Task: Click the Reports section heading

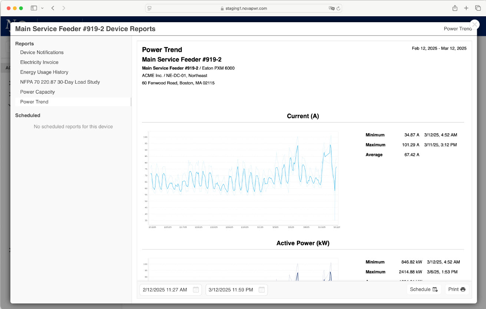Action: click(x=24, y=44)
